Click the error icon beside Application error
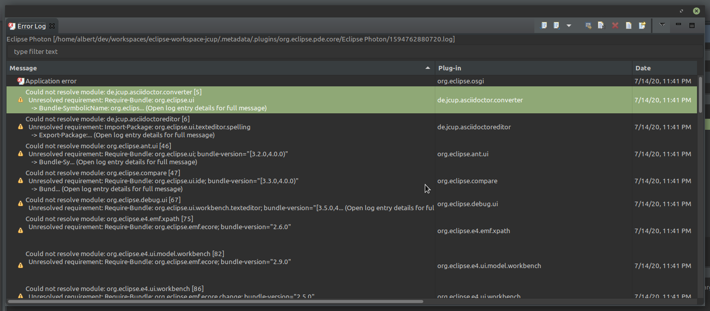710x311 pixels. [20, 81]
